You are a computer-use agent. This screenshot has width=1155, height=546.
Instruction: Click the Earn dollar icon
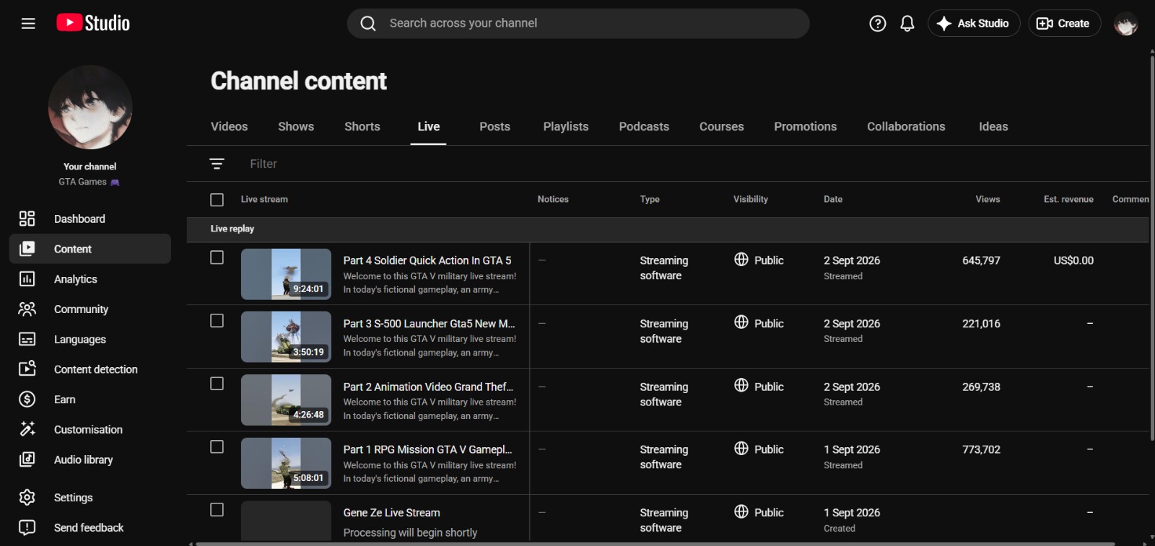coord(27,400)
